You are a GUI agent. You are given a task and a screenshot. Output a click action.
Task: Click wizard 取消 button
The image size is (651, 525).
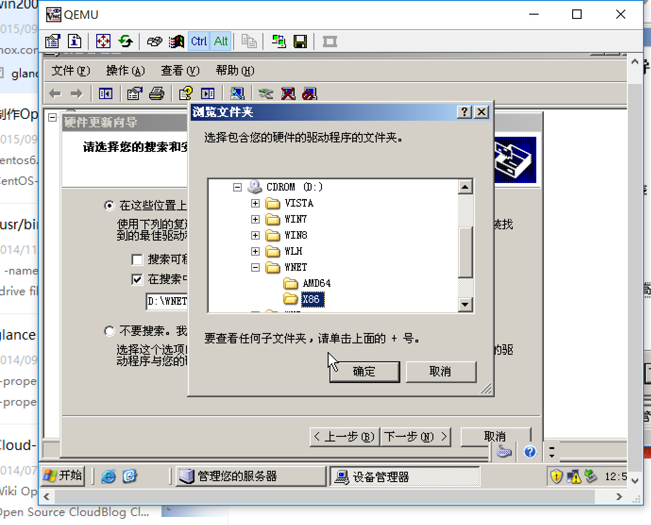[x=495, y=437]
